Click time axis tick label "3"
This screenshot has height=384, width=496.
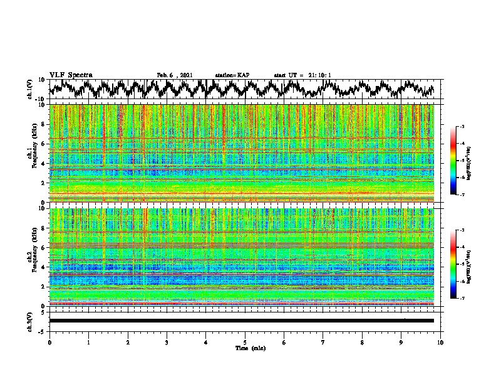pyautogui.click(x=167, y=343)
